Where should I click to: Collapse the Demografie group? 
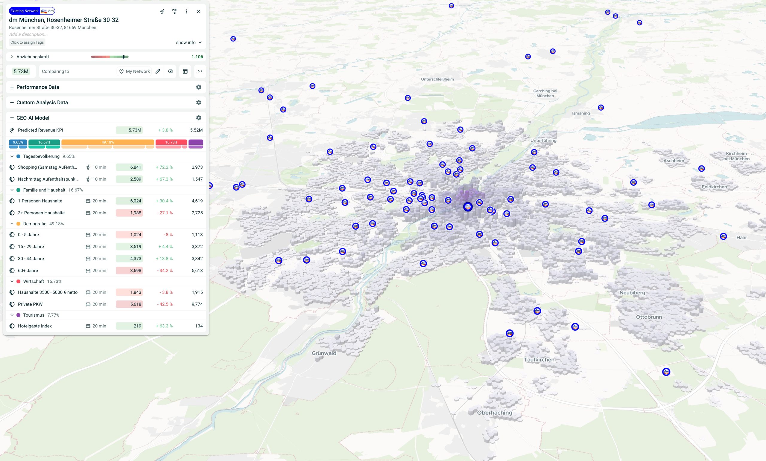[12, 224]
